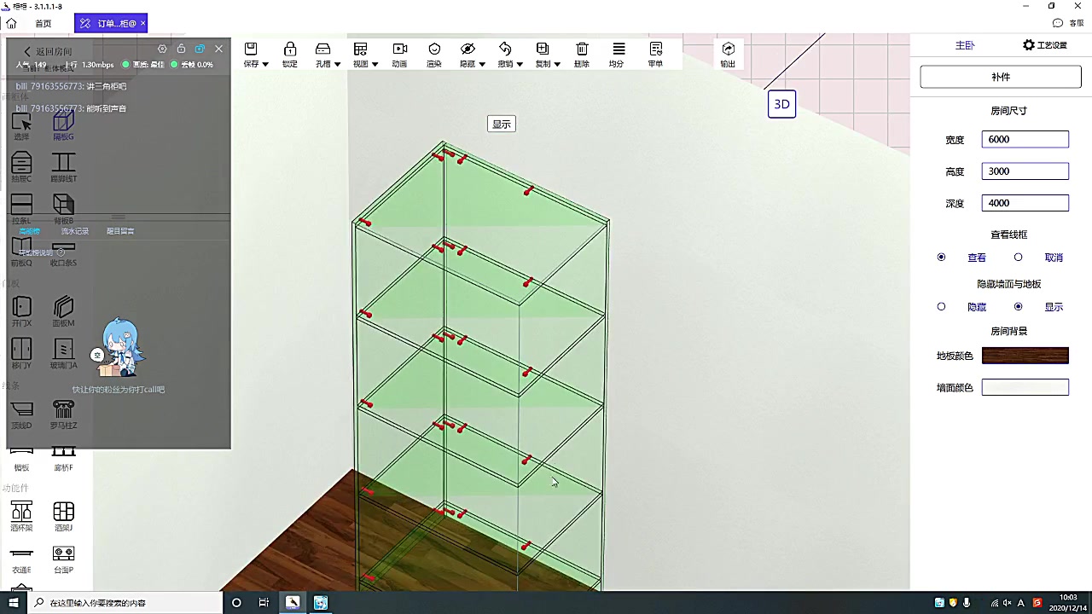Switch to 高能榜 tab in stream overlay
Viewport: 1092px width, 614px height.
tap(30, 231)
